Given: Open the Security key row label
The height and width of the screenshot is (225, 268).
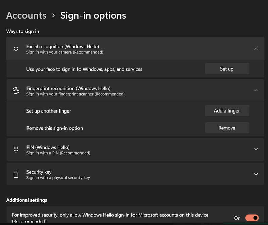Looking at the screenshot, I should click(39, 172).
